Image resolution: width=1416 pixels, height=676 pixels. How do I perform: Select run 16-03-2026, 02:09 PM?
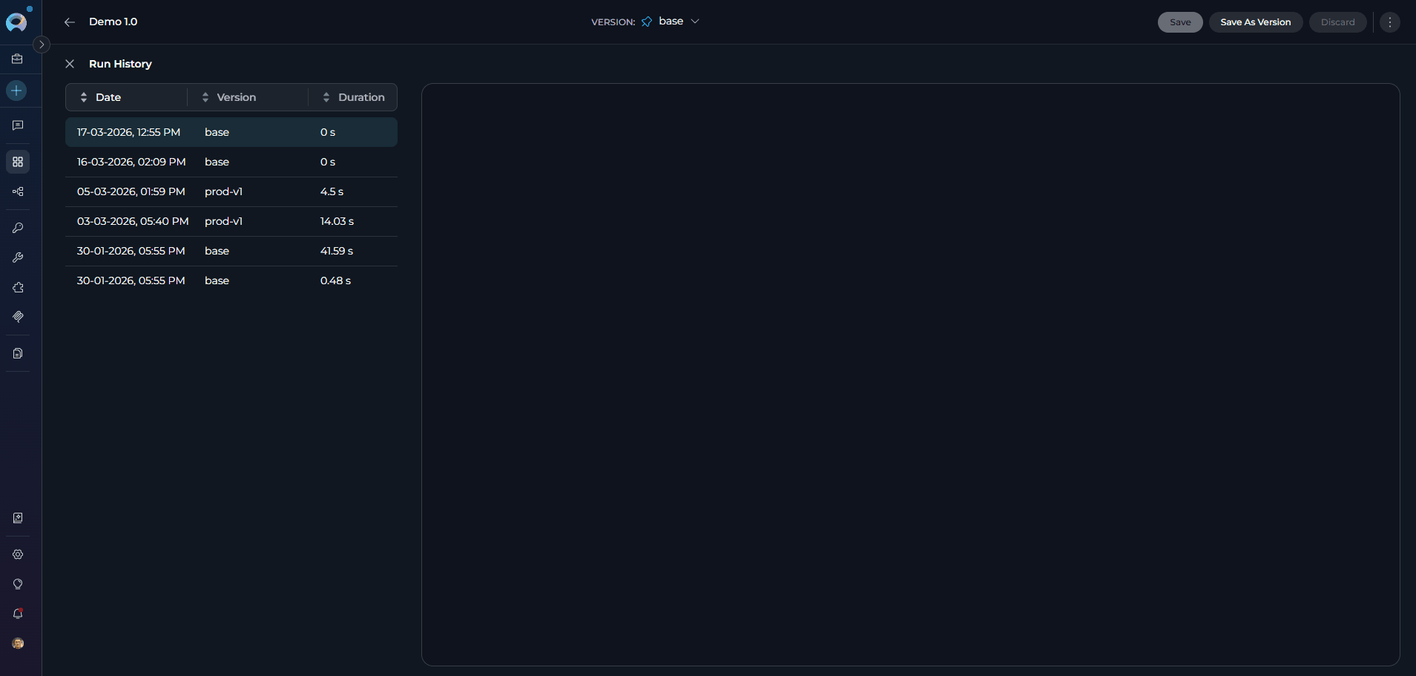[231, 162]
